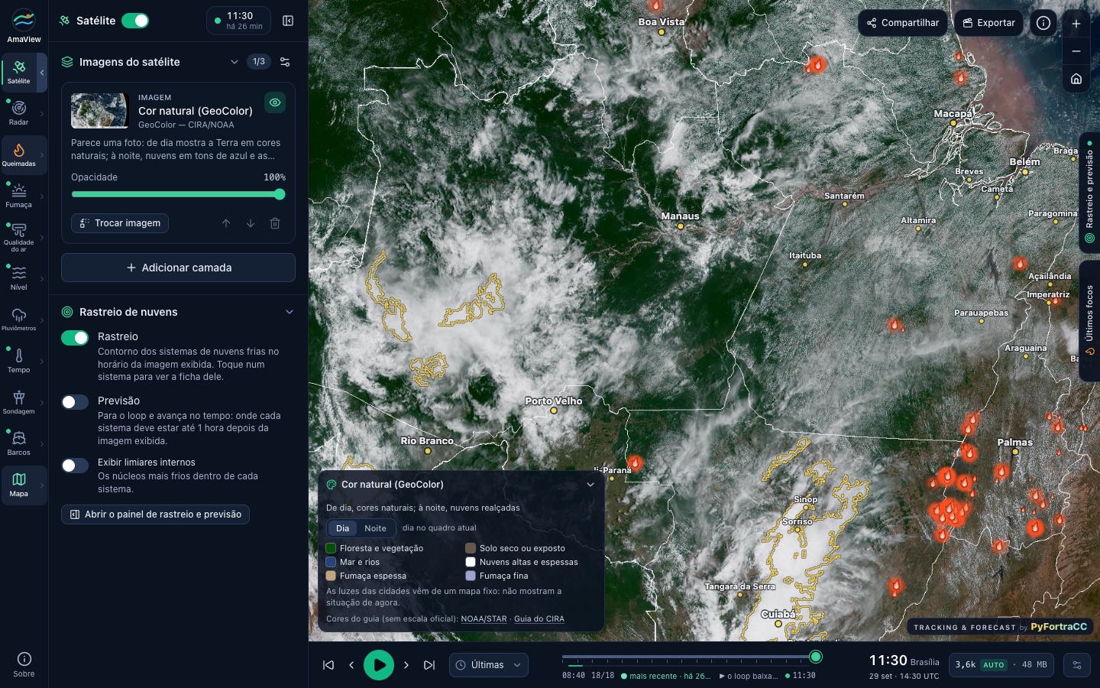Open the Barcos boats section
Viewport: 1100px width, 688px height.
pyautogui.click(x=19, y=443)
